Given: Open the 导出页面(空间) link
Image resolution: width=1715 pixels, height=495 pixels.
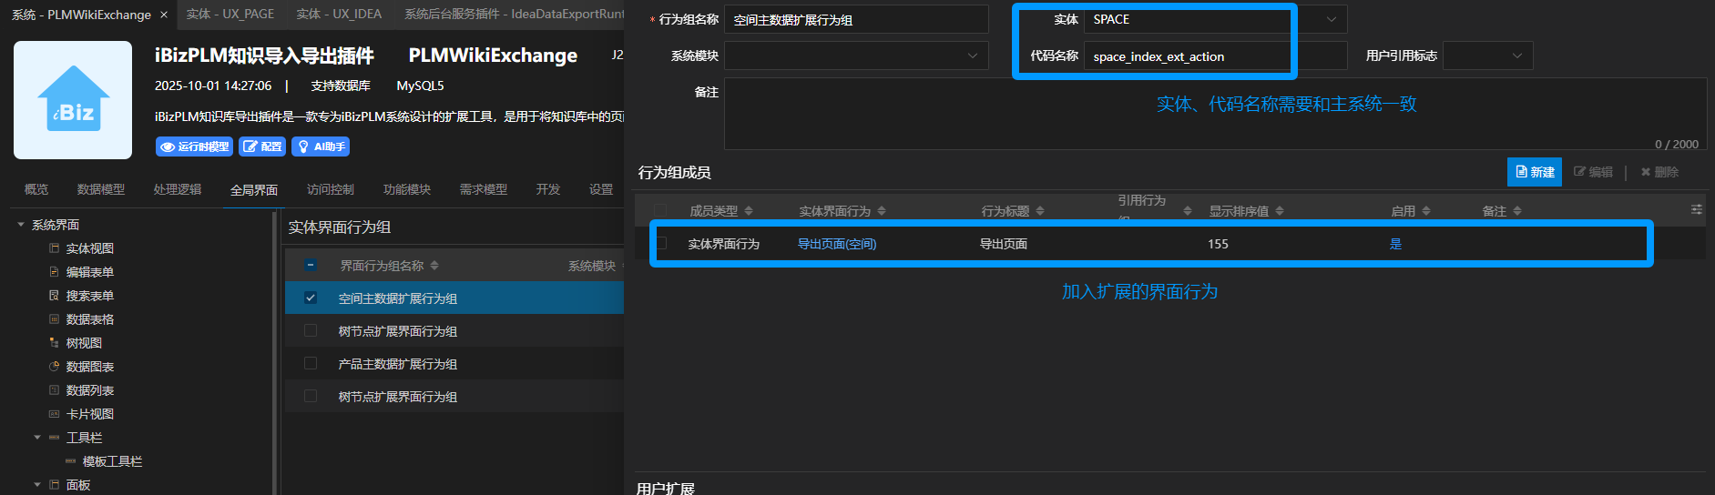Looking at the screenshot, I should tap(837, 244).
